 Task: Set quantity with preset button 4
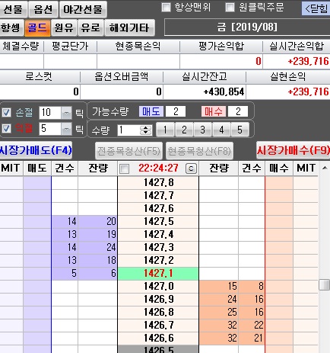[x=221, y=130]
